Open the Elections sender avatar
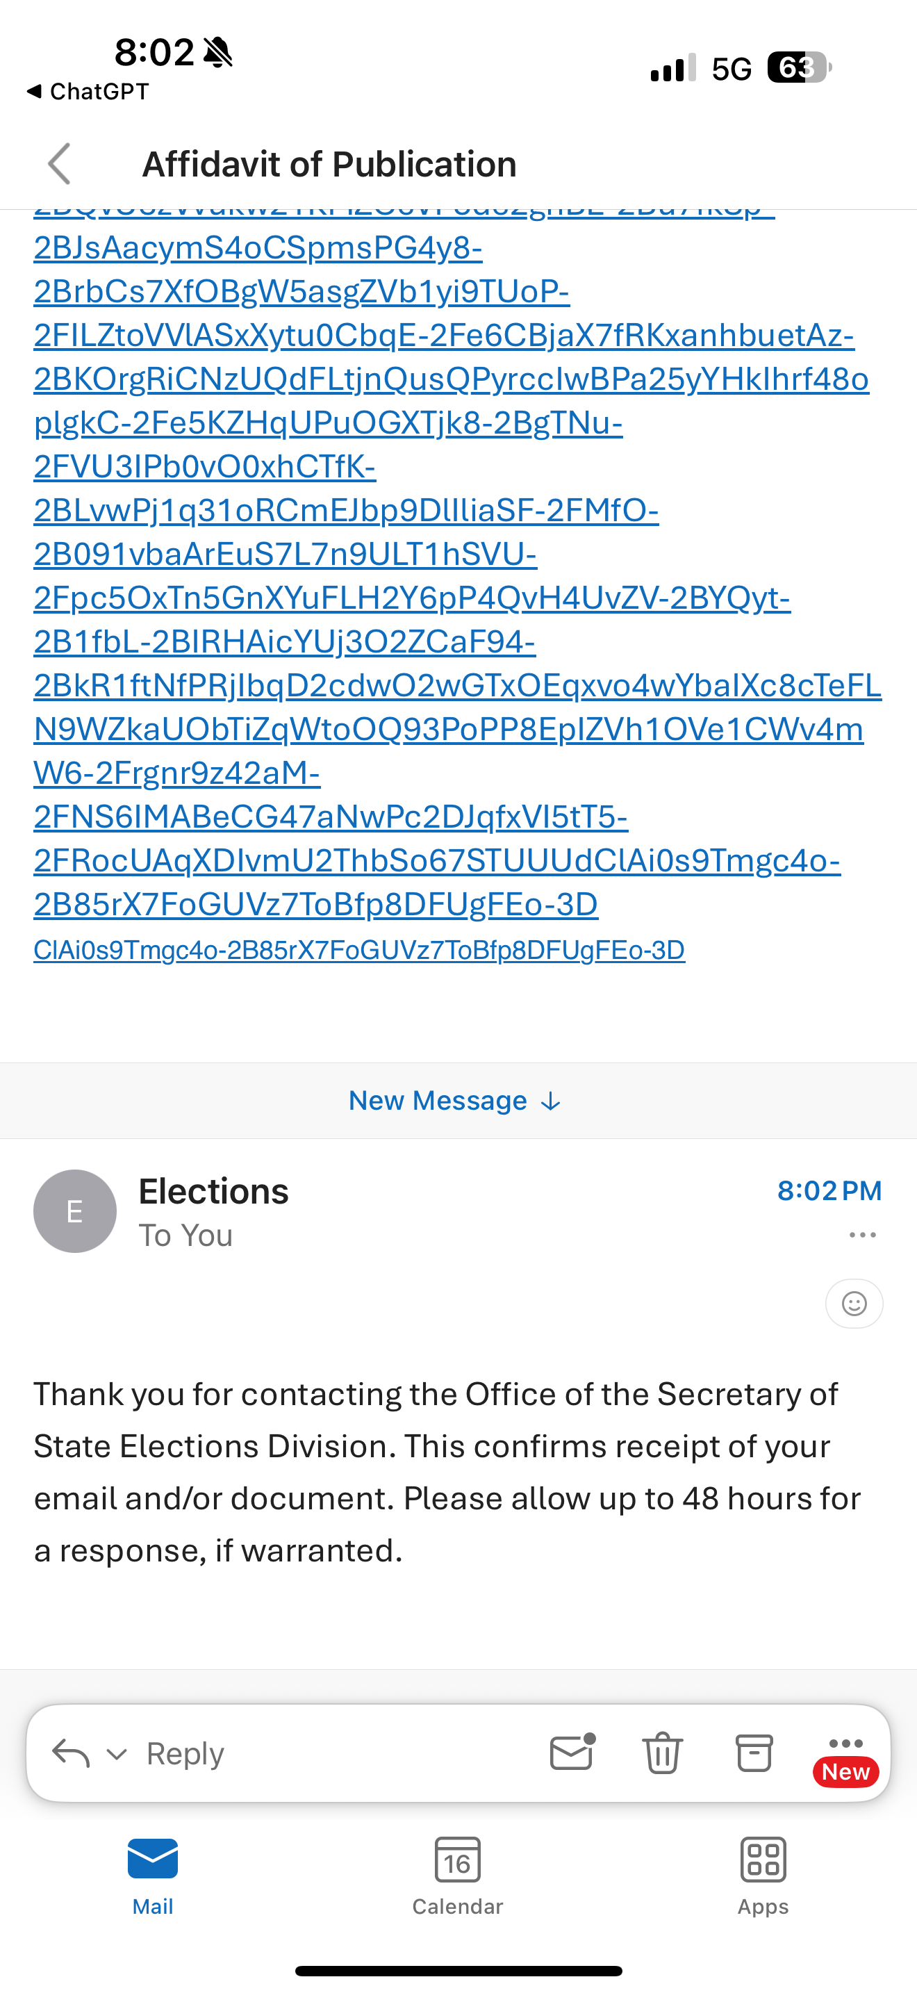The height and width of the screenshot is (1993, 917). click(x=75, y=1211)
